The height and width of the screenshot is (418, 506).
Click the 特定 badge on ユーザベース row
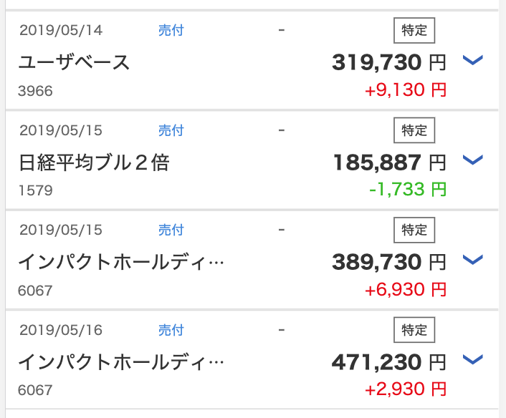click(414, 31)
